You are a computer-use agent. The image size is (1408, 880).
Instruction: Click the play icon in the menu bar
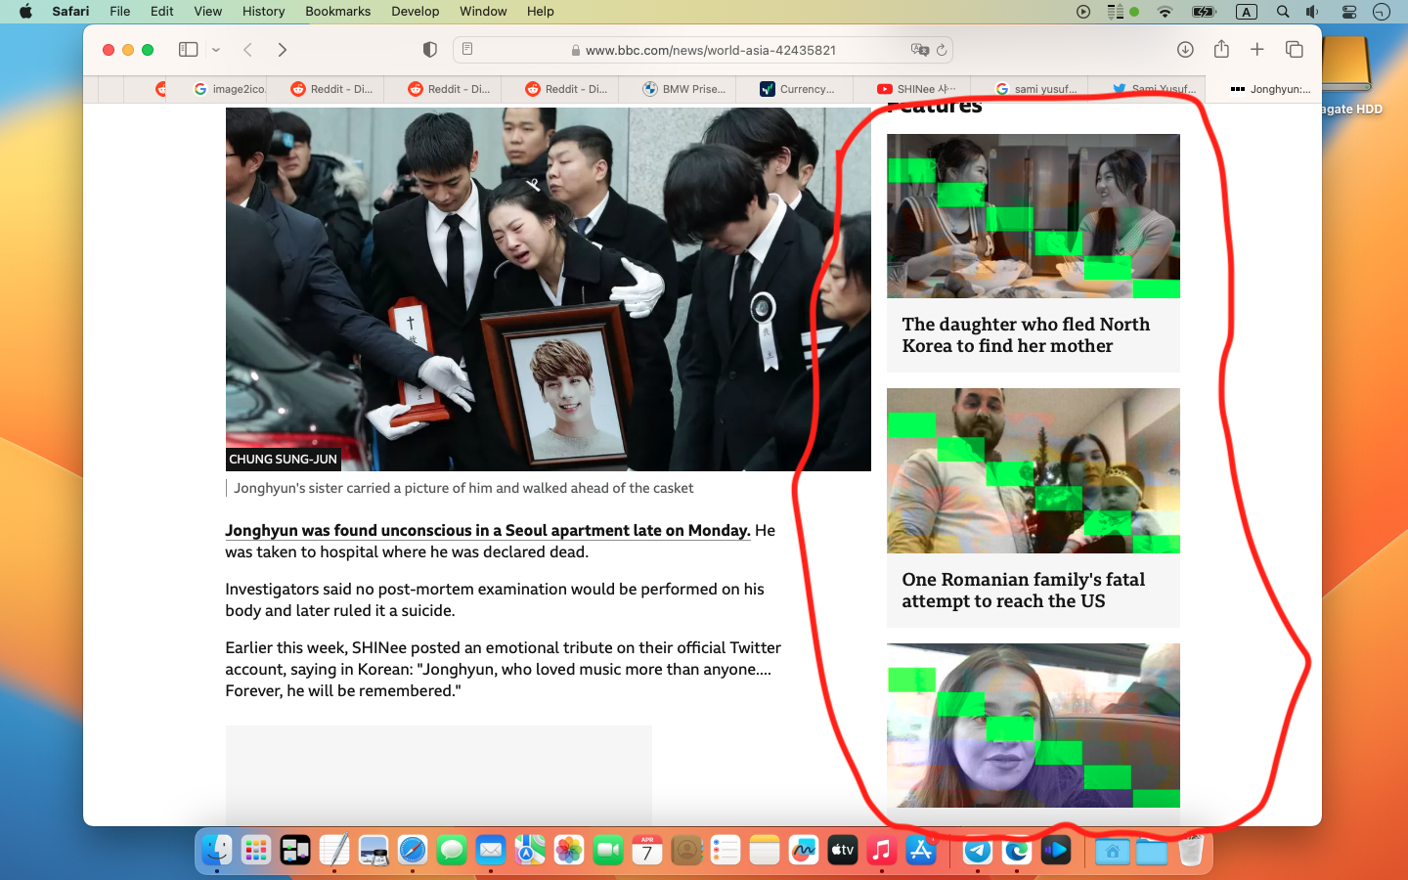[1083, 12]
